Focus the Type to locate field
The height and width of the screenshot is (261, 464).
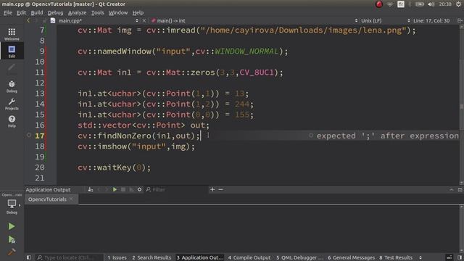pos(69,257)
